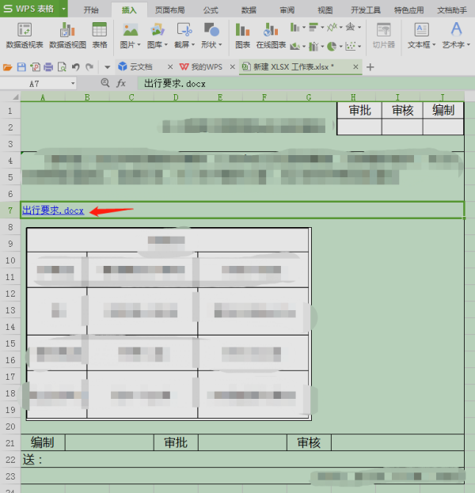Click the Chart (图表) icon

(x=242, y=30)
